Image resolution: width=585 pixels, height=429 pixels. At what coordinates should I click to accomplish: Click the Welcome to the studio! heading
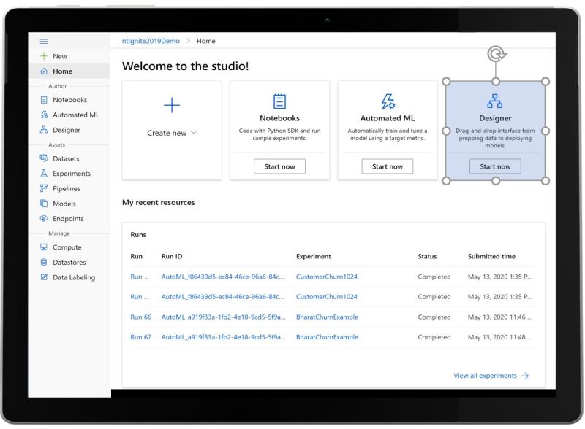point(186,66)
